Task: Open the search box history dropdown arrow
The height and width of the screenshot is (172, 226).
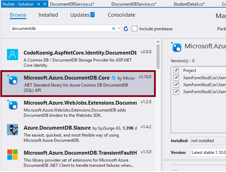Action: (x=119, y=29)
